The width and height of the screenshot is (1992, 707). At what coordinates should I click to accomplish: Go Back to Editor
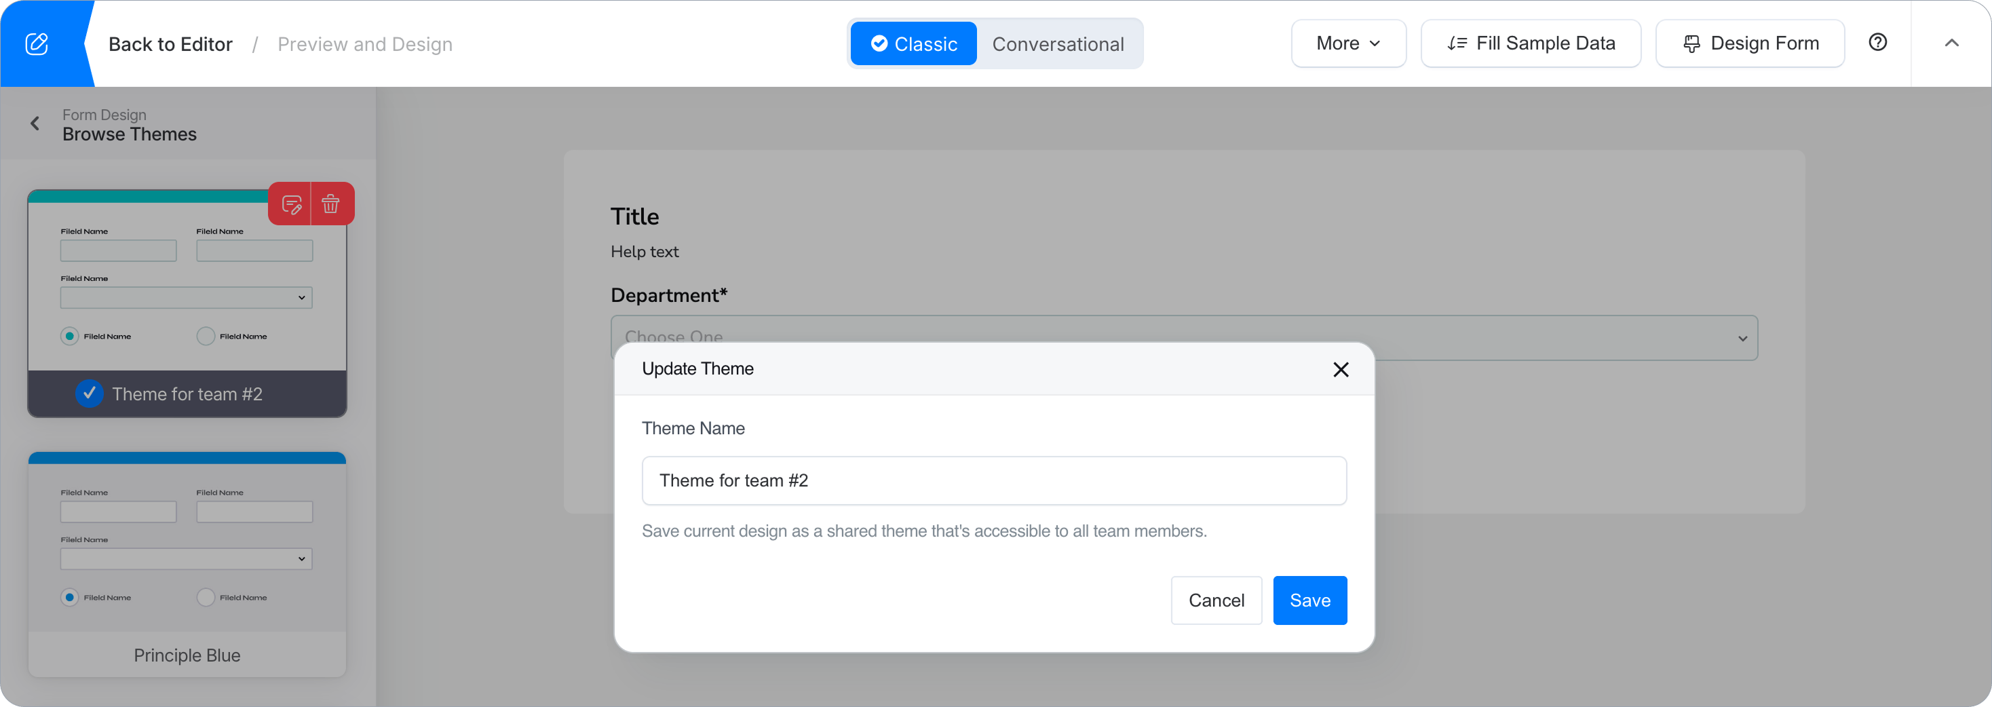(170, 44)
